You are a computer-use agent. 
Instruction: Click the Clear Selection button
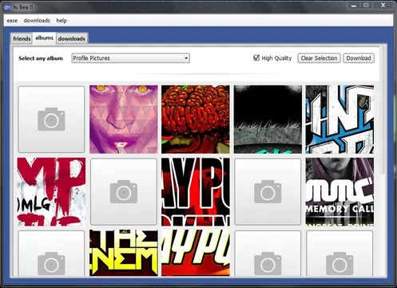click(319, 58)
